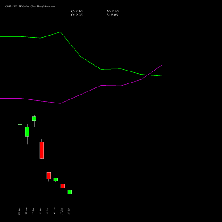Click the 16 date axis label

55,211
